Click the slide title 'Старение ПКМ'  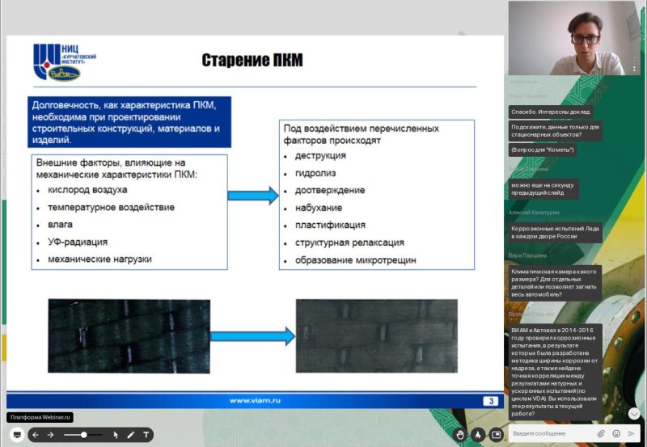point(252,60)
